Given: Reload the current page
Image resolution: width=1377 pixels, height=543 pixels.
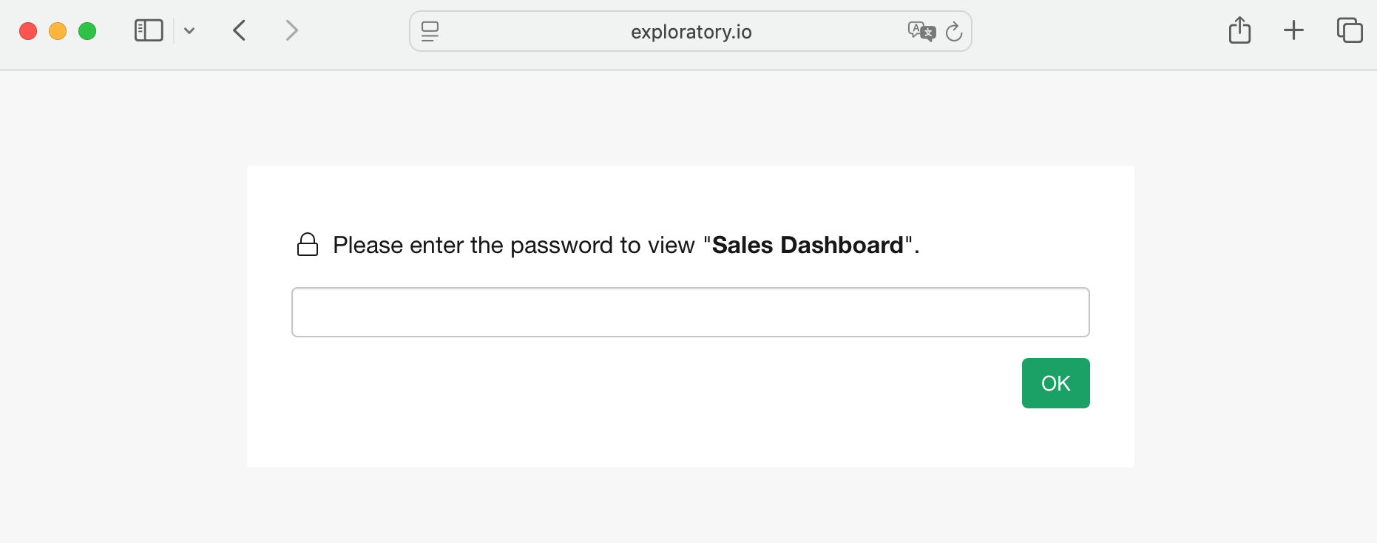Looking at the screenshot, I should 954,31.
